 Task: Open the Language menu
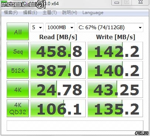point(93,13)
